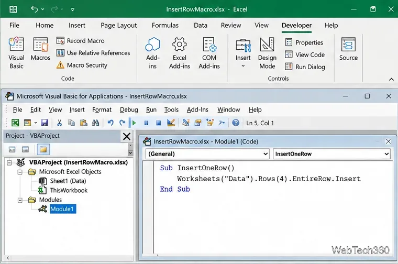Image resolution: width=398 pixels, height=264 pixels.
Task: Click the Copy icon in VBA toolbar
Action: tap(71, 123)
